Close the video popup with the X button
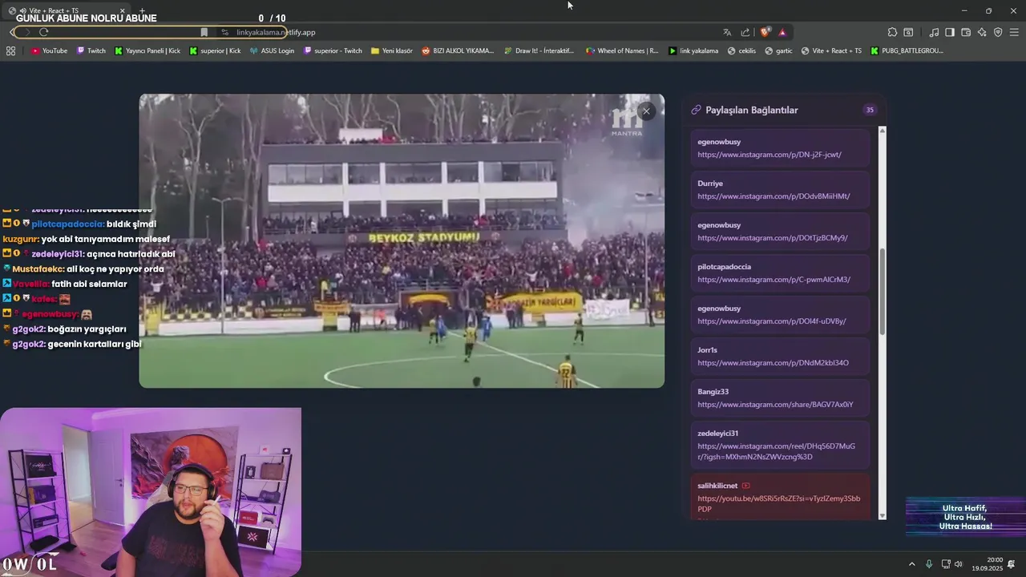The height and width of the screenshot is (577, 1026). [646, 111]
